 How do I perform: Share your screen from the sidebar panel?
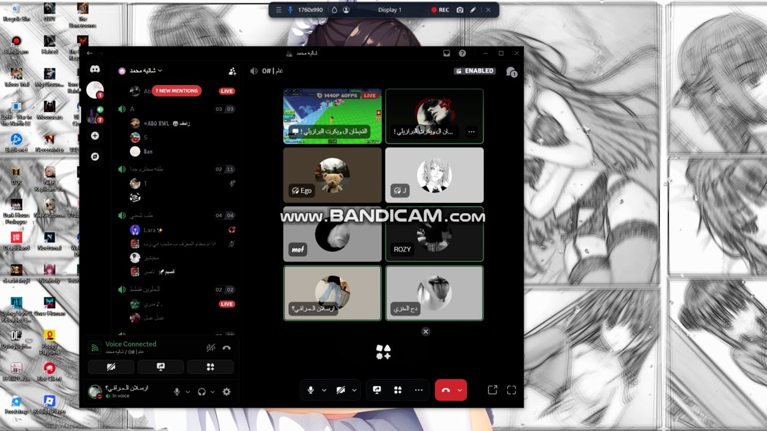click(x=161, y=367)
